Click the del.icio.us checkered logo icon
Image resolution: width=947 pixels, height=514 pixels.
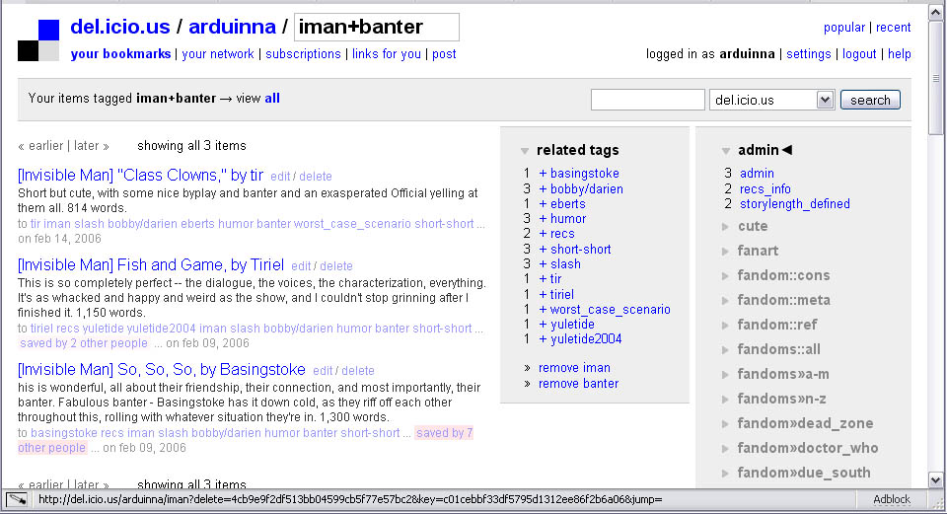[38, 40]
